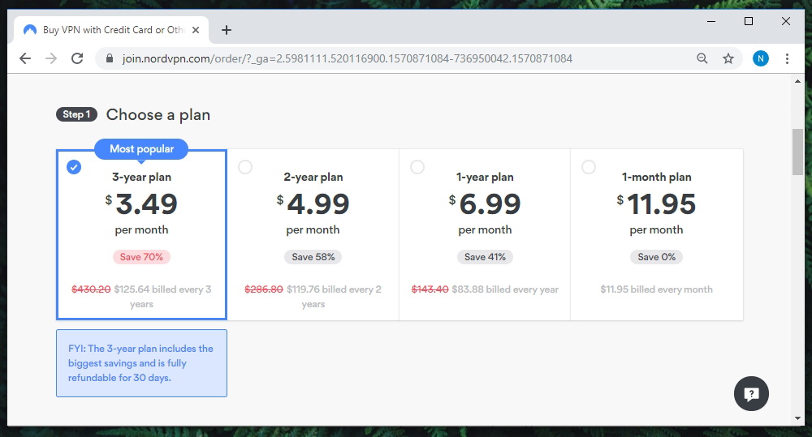Viewport: 812px width, 437px height.
Task: Click the crossed-out $286.80 price
Action: coord(264,289)
